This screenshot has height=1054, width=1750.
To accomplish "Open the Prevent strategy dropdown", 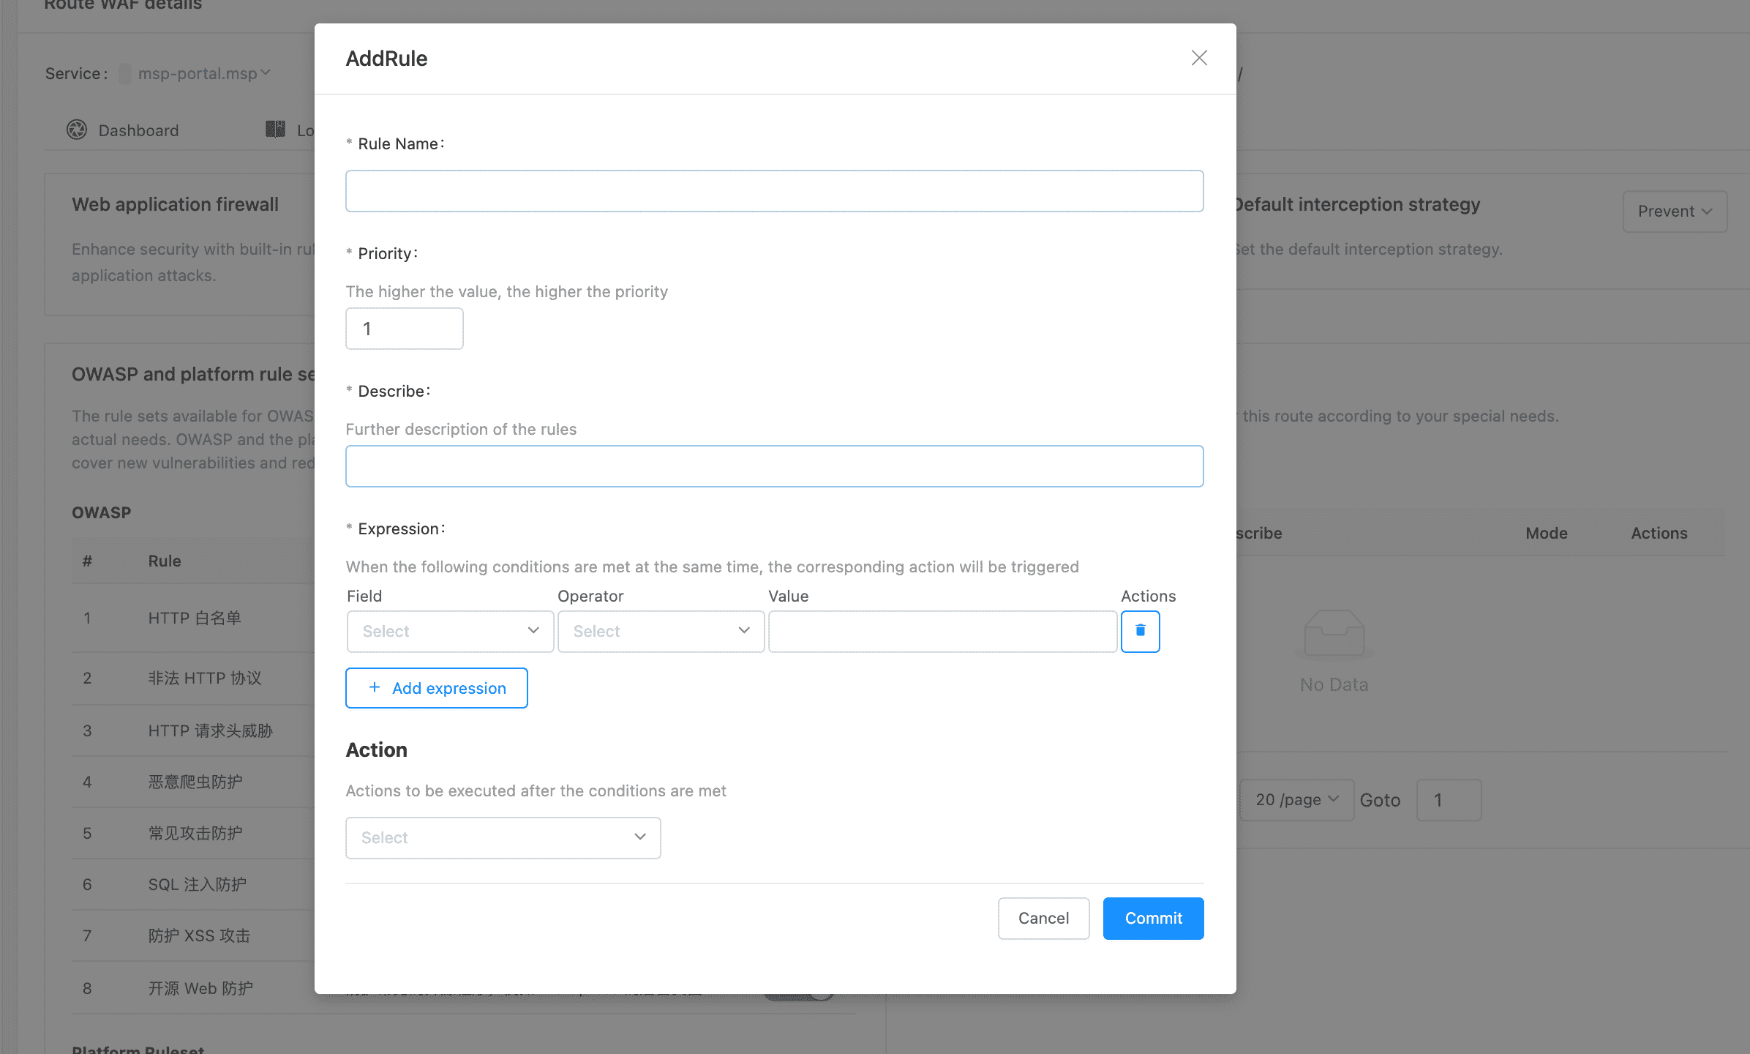I will (1675, 212).
